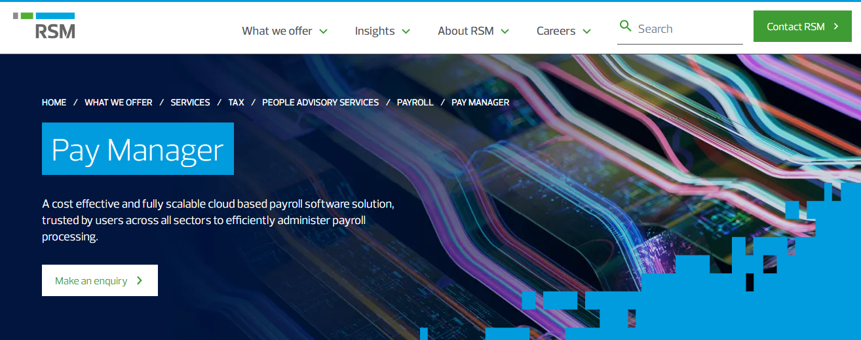Open the Insights menu

[383, 31]
